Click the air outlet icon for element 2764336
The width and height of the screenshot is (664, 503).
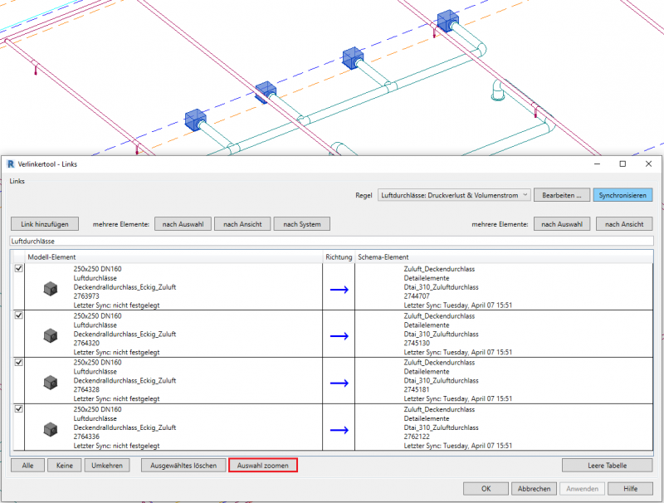click(x=51, y=429)
